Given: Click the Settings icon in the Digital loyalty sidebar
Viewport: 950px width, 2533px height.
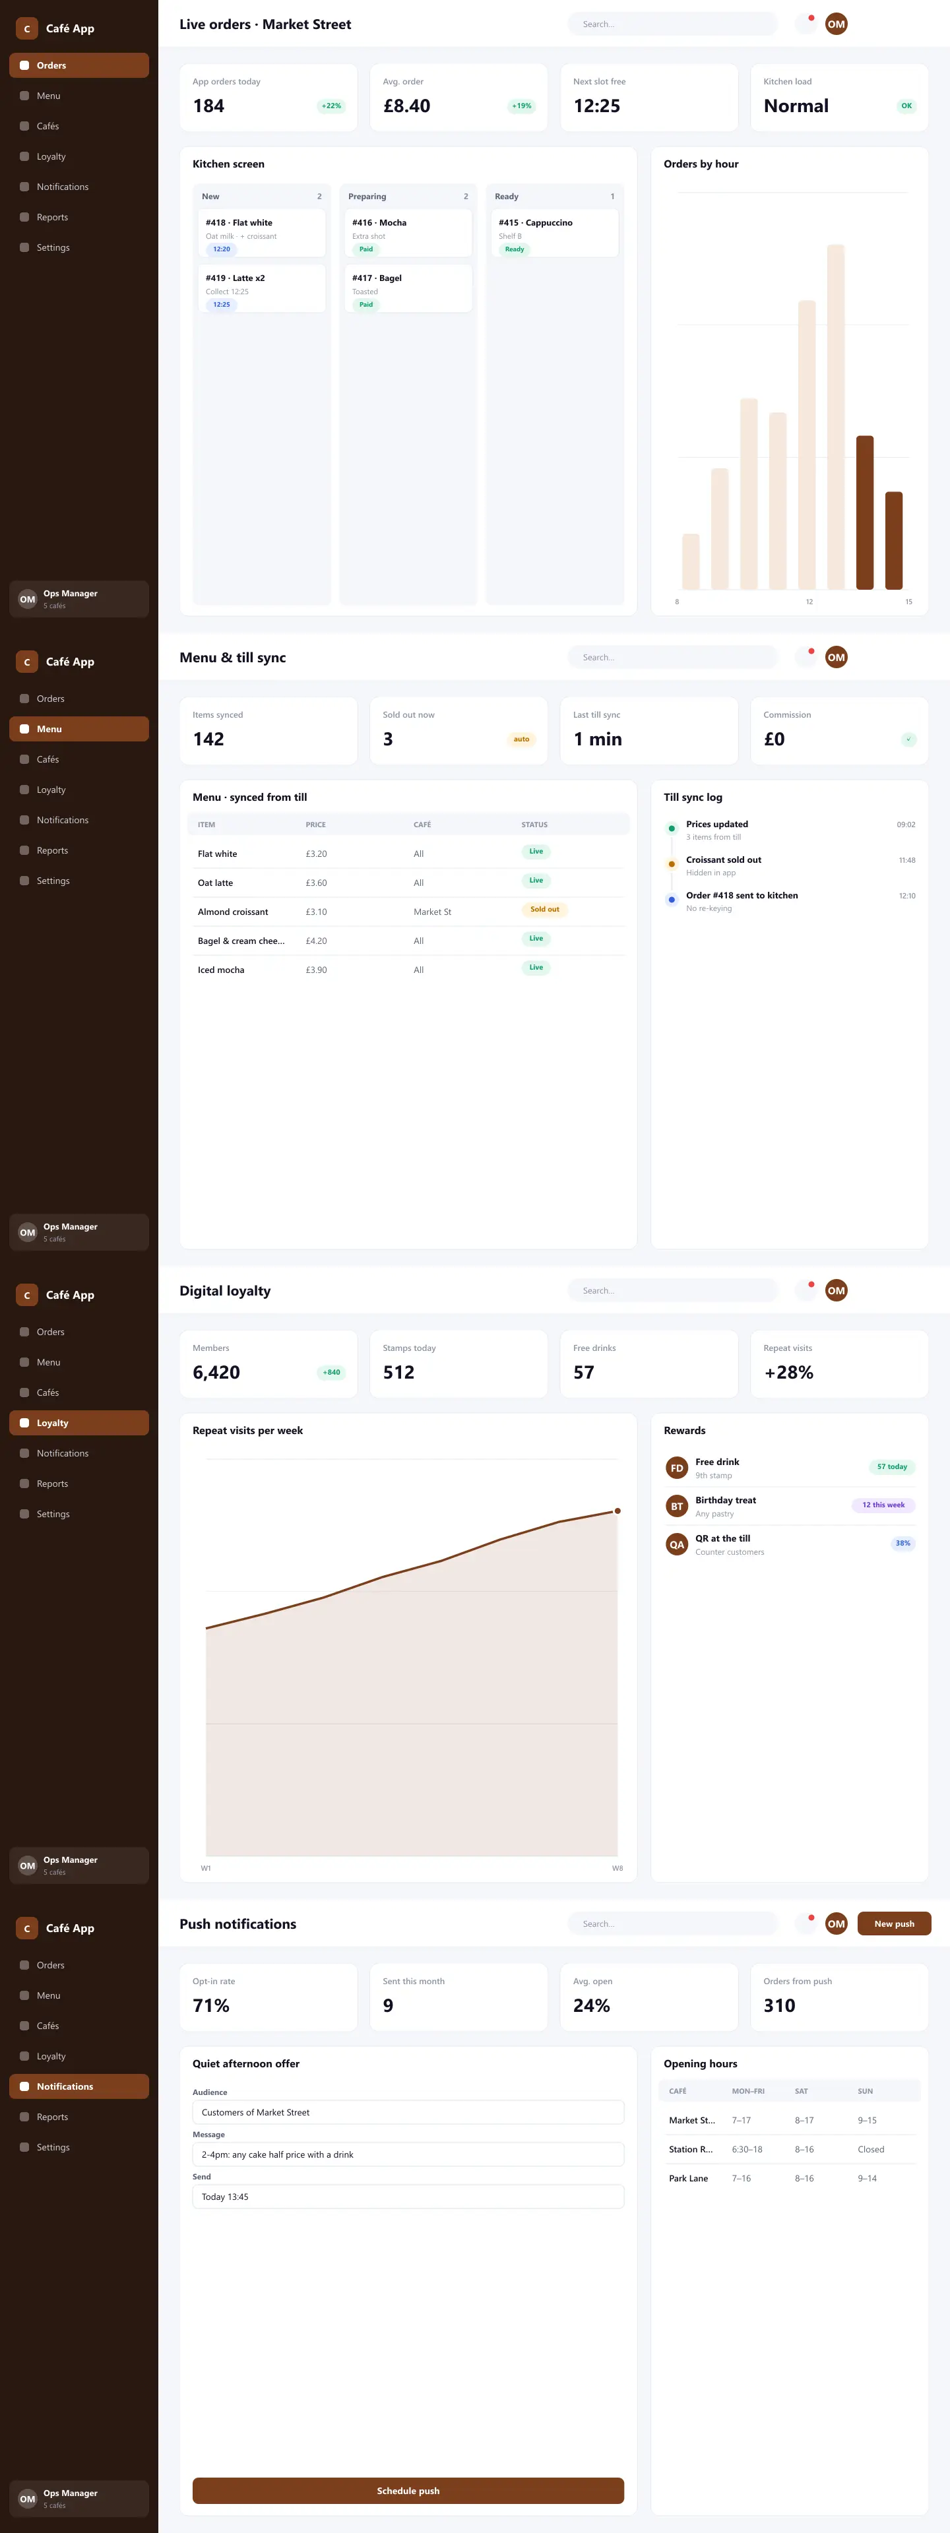Looking at the screenshot, I should tap(24, 1515).
